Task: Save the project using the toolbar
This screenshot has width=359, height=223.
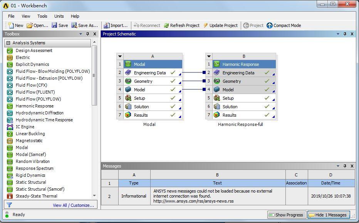Action: click(x=60, y=25)
